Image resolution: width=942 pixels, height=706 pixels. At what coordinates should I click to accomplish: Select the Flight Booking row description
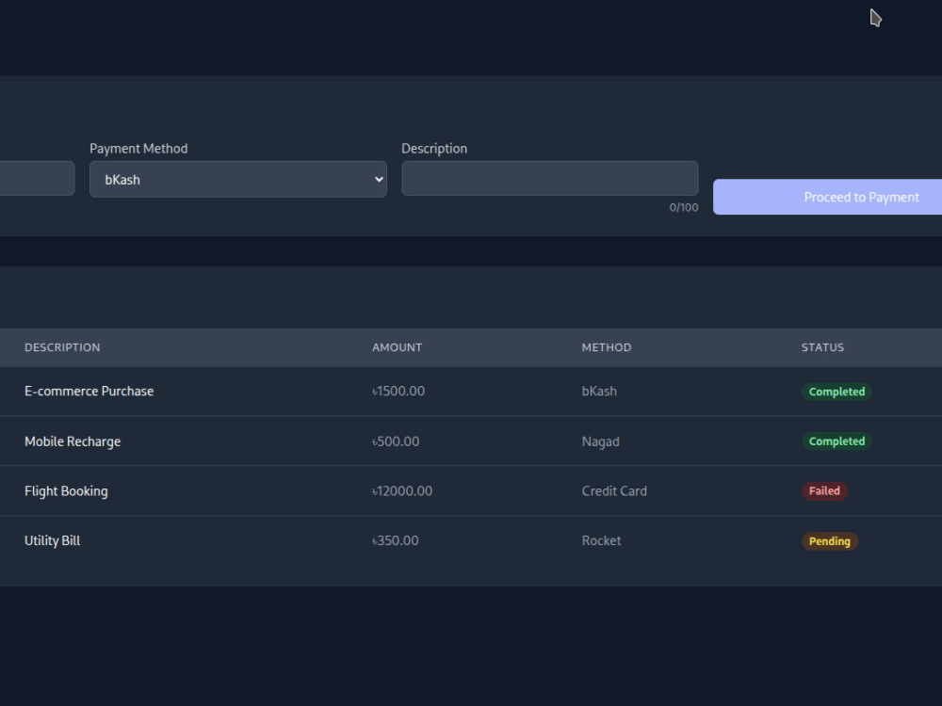pos(66,491)
